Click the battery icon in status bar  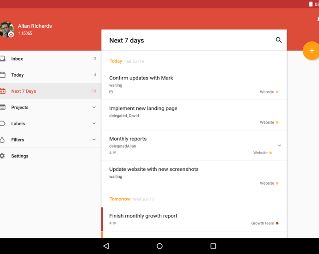pyautogui.click(x=311, y=4)
